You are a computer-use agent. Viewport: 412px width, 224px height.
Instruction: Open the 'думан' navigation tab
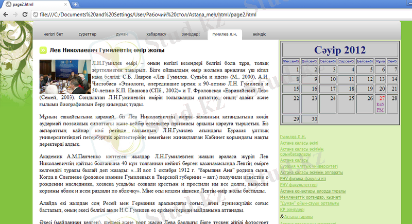[x=122, y=35]
